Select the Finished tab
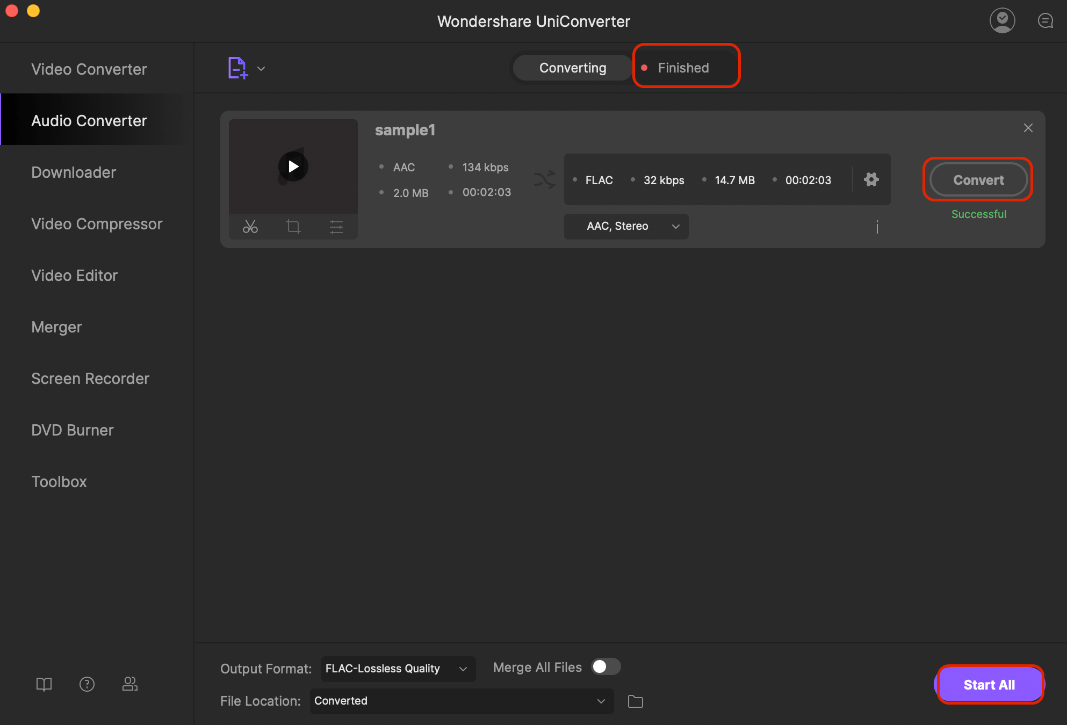This screenshot has width=1067, height=725. (684, 67)
